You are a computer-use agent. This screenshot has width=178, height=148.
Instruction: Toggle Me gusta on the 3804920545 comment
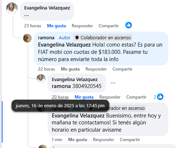[84, 97]
